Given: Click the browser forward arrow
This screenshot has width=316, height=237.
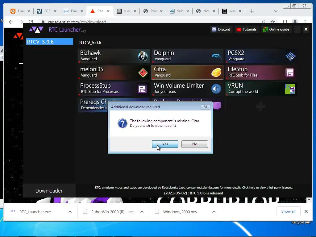Looking at the screenshot, I should 21,22.
